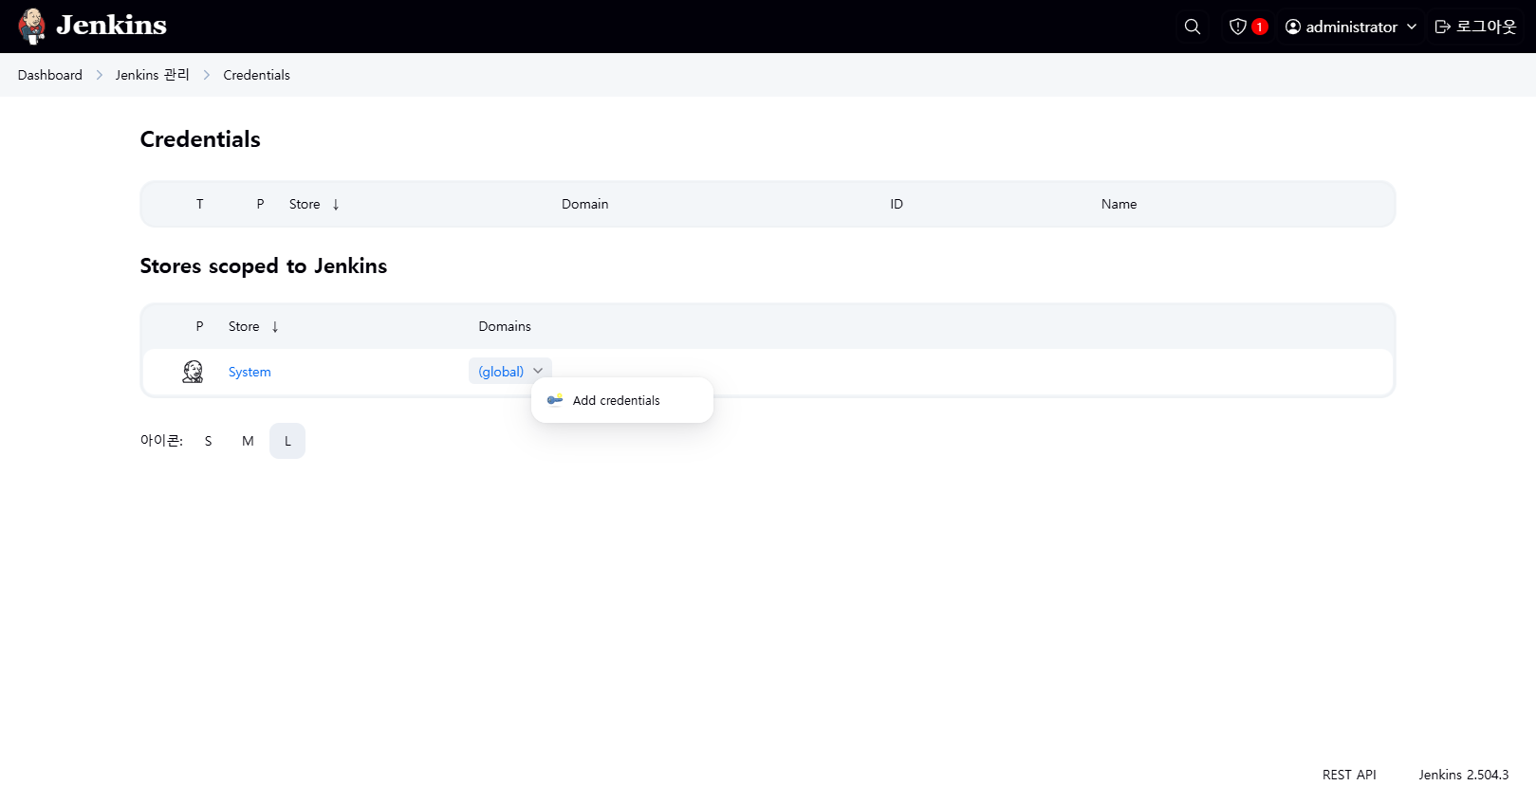Sort by Store arrow in Stores table

(275, 327)
